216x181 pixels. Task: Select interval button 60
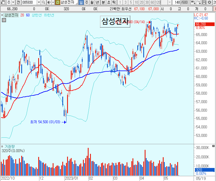152,2
